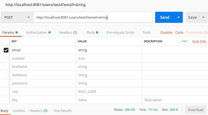
Task: Focus the request URL input field
Action: pyautogui.click(x=93, y=17)
